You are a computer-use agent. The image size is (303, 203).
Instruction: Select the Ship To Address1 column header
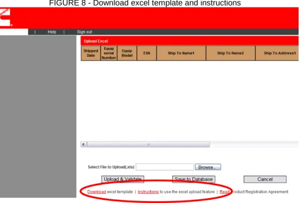[x=277, y=53]
